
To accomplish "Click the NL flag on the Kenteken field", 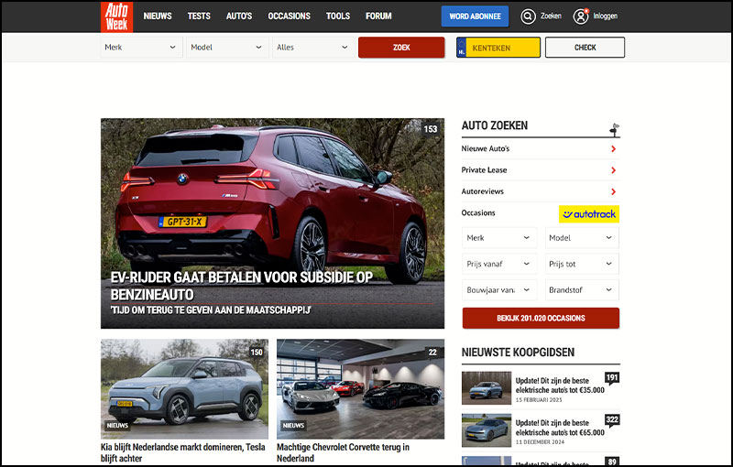I will click(x=462, y=48).
